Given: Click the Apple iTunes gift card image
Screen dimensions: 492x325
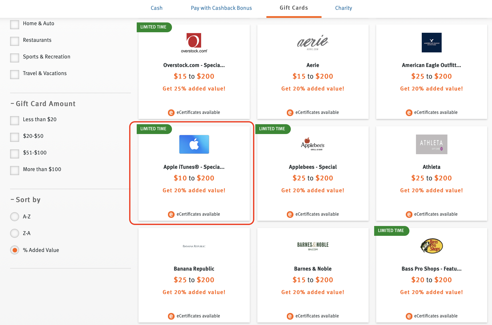Looking at the screenshot, I should tap(194, 144).
